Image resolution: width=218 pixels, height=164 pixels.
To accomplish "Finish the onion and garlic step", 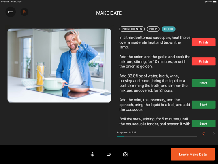I will (203, 61).
